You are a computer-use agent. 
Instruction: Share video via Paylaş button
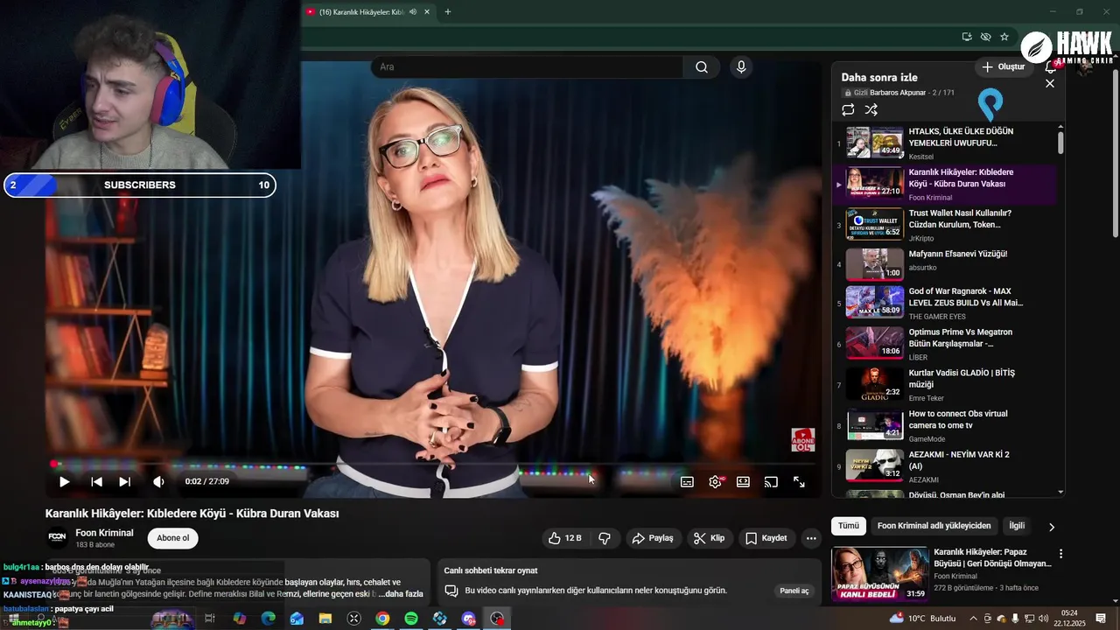(x=653, y=538)
